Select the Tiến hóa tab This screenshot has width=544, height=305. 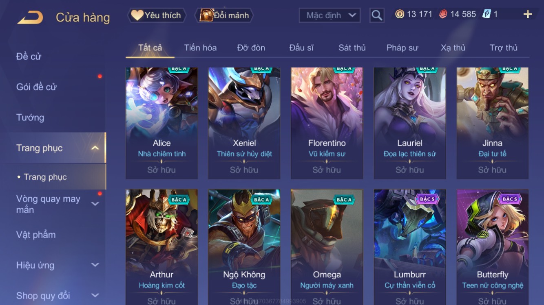200,48
